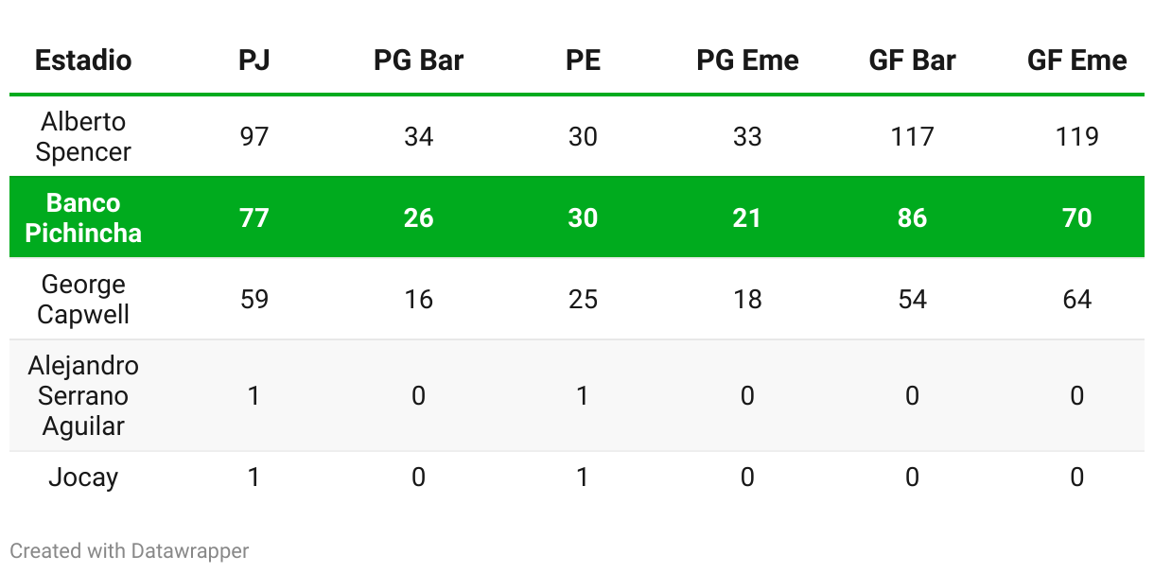Image resolution: width=1154 pixels, height=573 pixels.
Task: Select the value 119 for Alberto Spencer
Action: [x=1076, y=136]
